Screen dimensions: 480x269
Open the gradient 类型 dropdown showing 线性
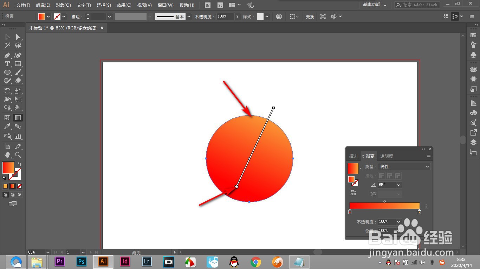[x=404, y=167]
